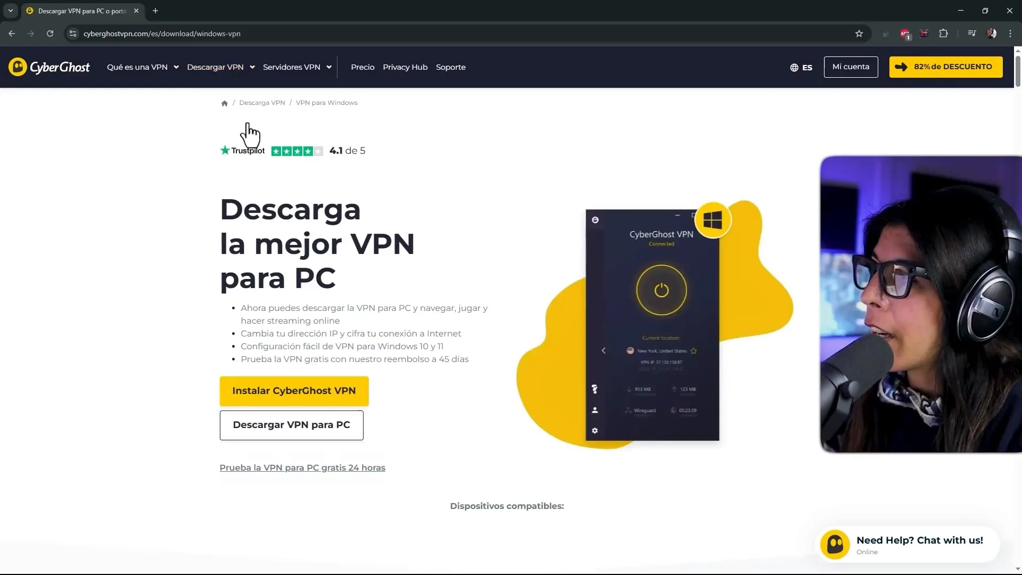Click the red extension icon next to ABP
This screenshot has width=1022, height=575.
[924, 34]
